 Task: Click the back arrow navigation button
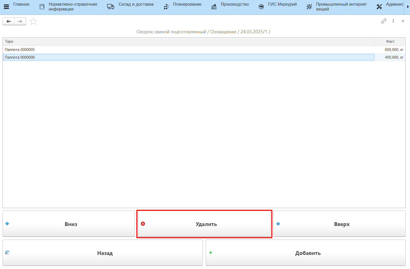tap(9, 21)
